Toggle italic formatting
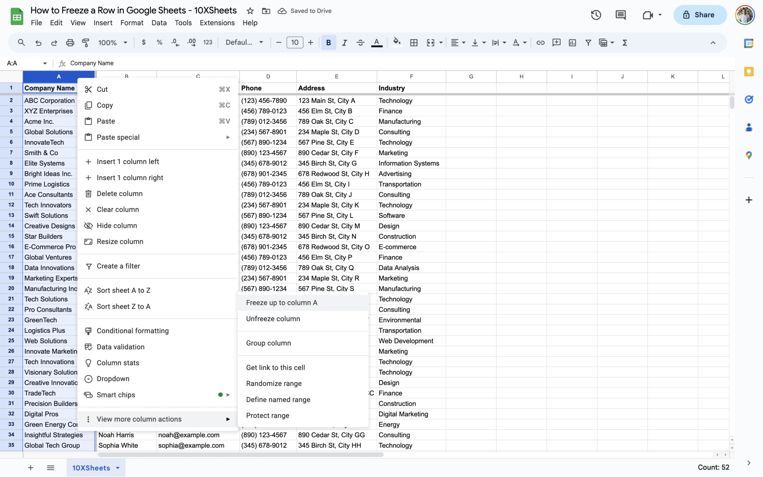The height and width of the screenshot is (477, 763). 344,43
